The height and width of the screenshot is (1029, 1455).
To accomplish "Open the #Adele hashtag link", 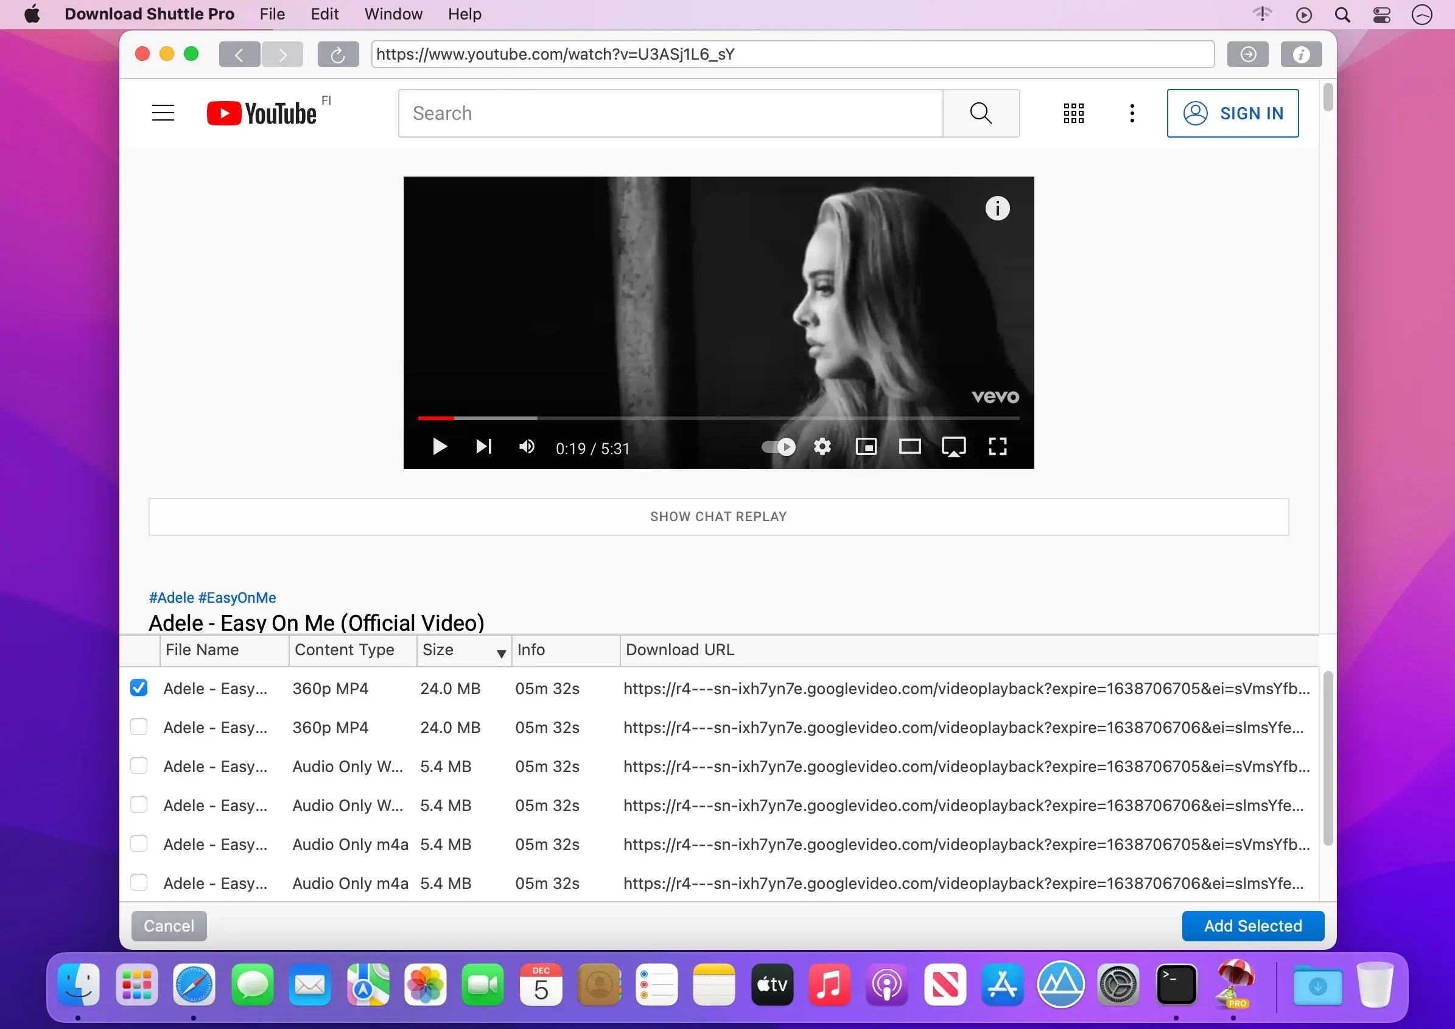I will click(x=172, y=597).
